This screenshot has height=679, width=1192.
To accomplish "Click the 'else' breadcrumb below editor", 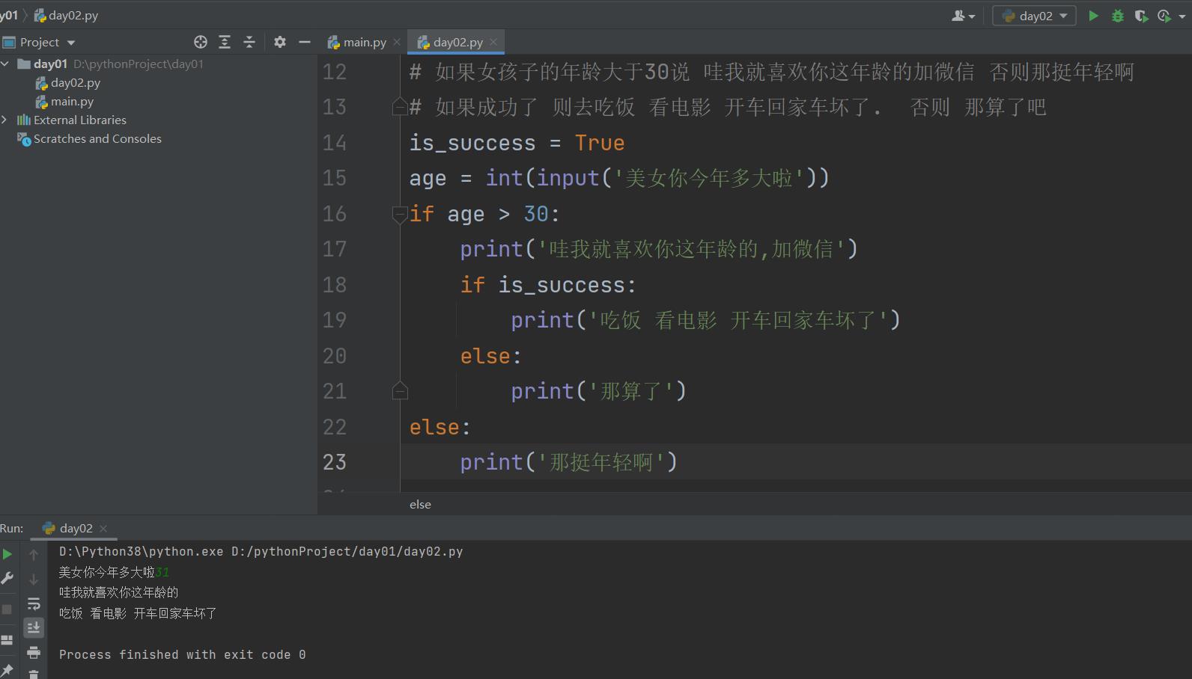I will 420,505.
